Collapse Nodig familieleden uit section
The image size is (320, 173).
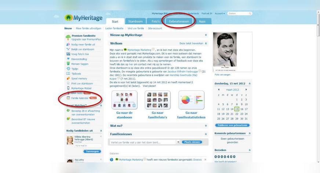[x=101, y=130]
